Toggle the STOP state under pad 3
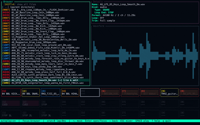This screenshot has width=200, height=125. [51, 103]
